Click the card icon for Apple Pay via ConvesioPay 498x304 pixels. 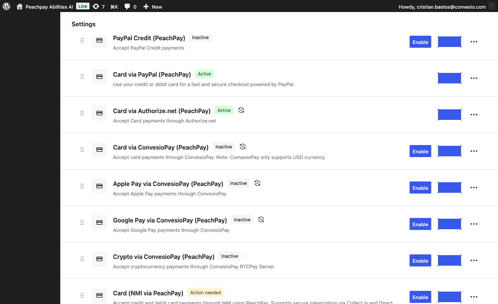(99, 186)
